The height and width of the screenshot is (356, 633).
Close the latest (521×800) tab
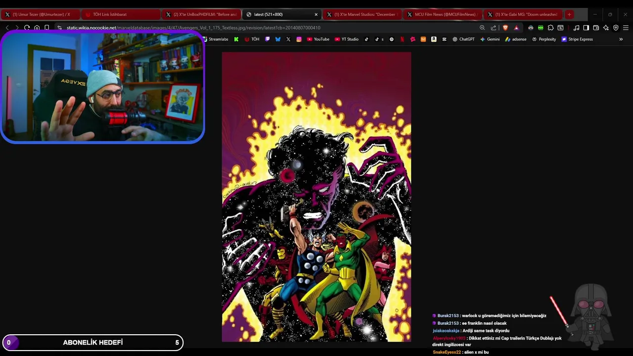316,14
